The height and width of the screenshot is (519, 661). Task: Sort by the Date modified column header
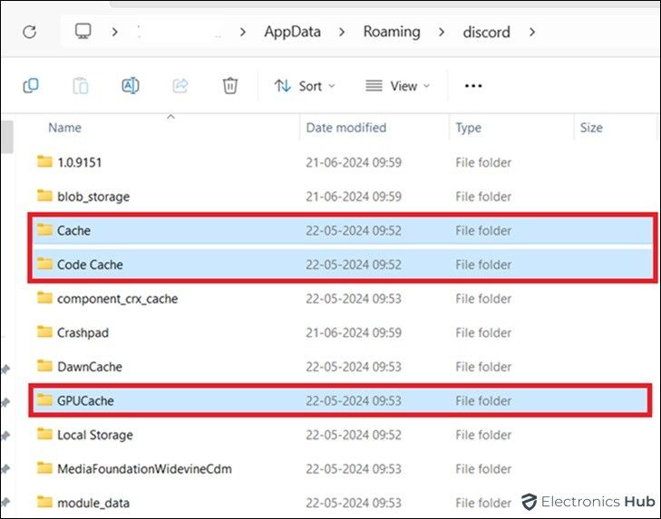click(346, 128)
